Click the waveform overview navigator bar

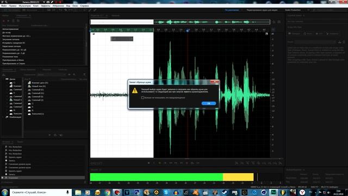coord(180,22)
